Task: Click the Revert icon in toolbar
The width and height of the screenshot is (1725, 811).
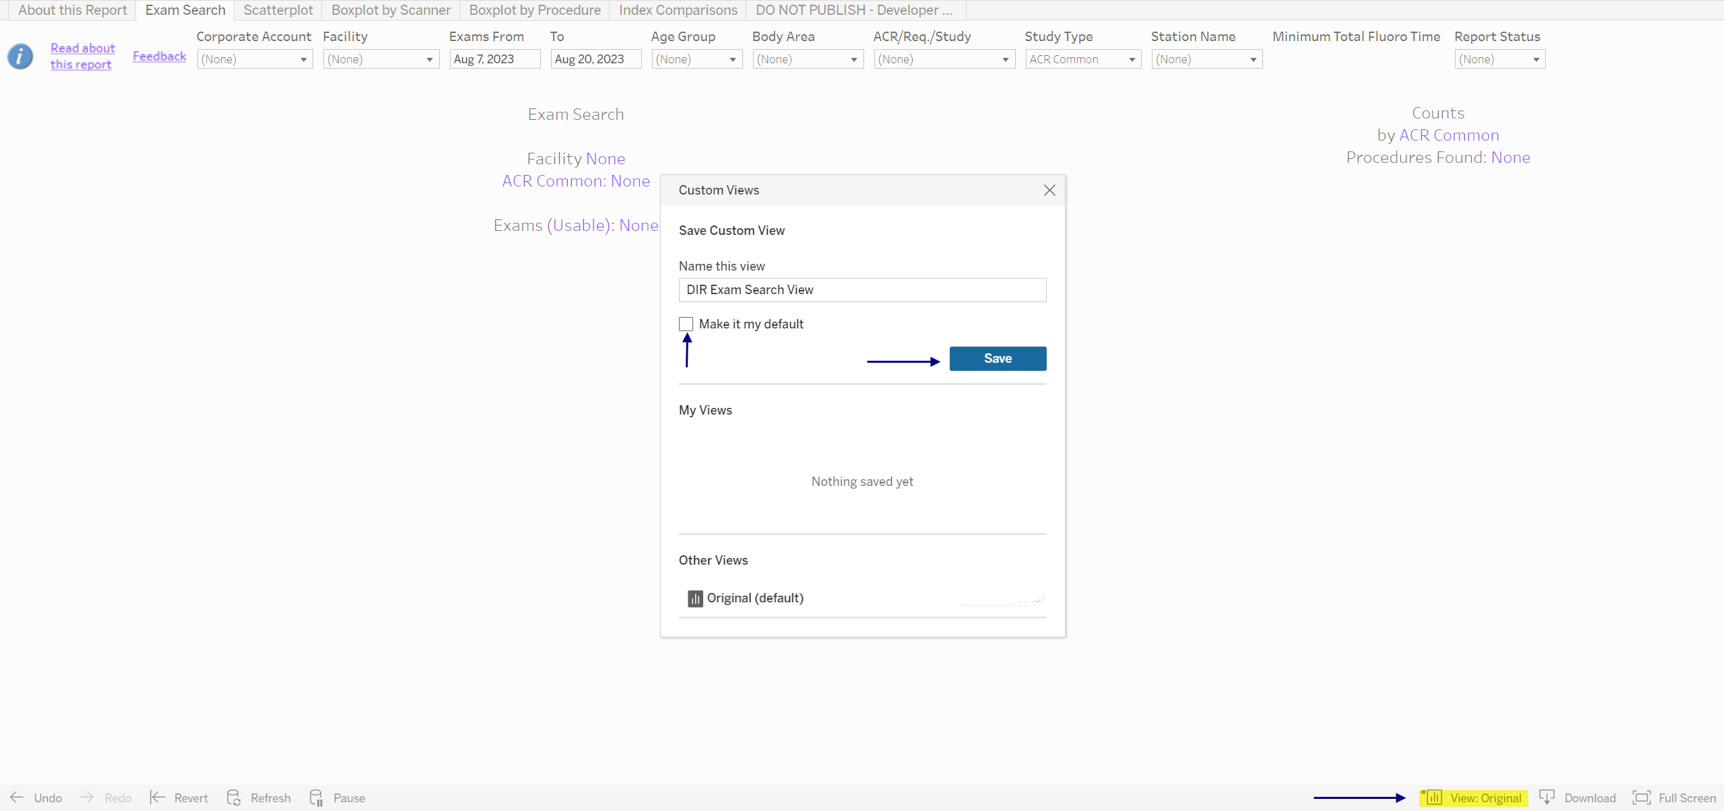Action: 157,798
